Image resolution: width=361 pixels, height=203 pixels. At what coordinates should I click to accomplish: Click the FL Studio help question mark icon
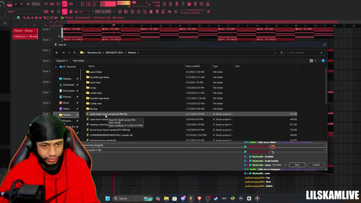[x=183, y=4]
